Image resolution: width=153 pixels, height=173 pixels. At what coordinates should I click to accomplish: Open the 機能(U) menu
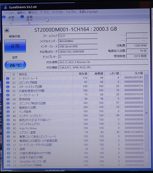click(x=33, y=12)
